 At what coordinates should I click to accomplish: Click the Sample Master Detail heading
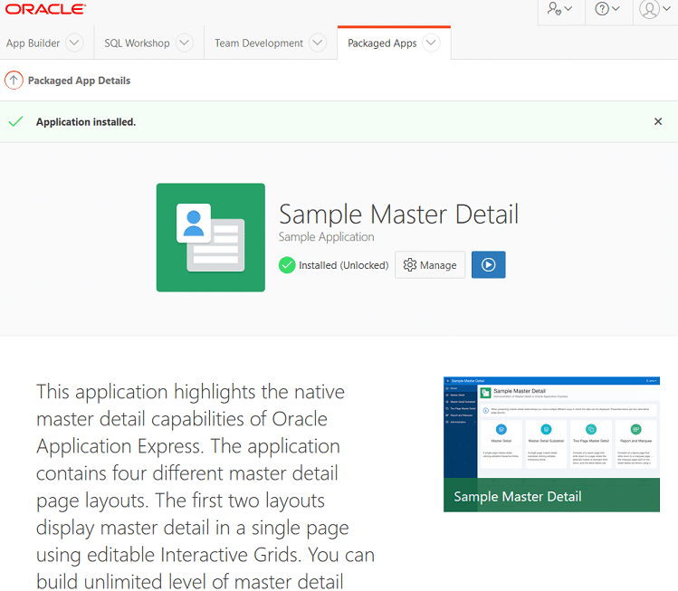click(x=398, y=214)
